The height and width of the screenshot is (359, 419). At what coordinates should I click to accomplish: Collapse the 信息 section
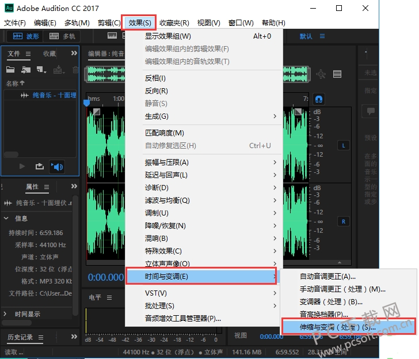coord(6,218)
